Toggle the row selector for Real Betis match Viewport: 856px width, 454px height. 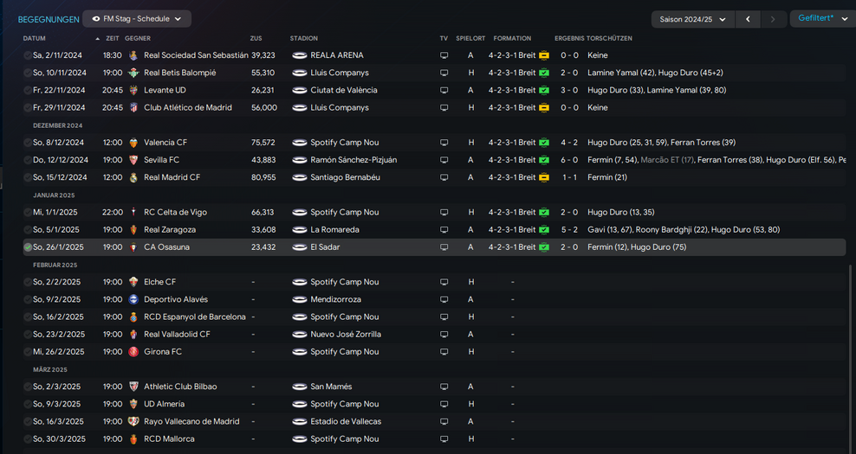28,74
